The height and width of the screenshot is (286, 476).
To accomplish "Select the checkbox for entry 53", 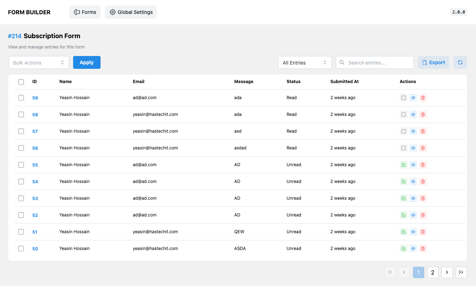I will [x=21, y=198].
